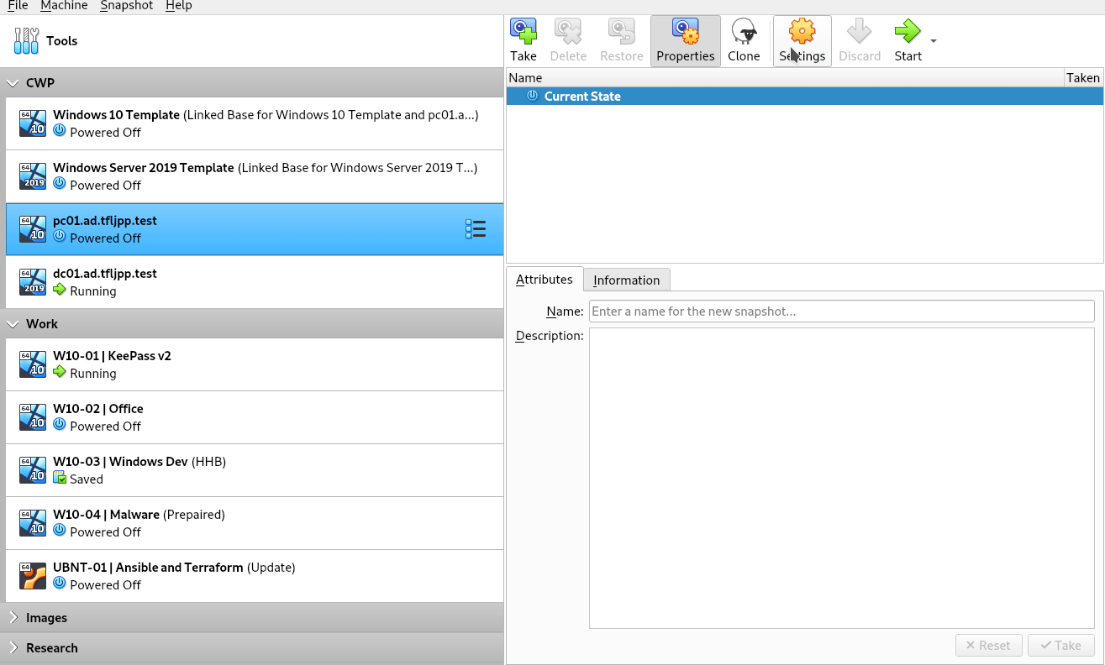This screenshot has height=665, width=1105.
Task: Switch to the Information tab
Action: click(x=627, y=280)
